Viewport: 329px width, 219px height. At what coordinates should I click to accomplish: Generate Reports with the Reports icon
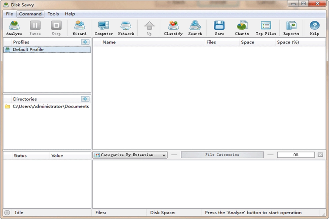coord(291,27)
